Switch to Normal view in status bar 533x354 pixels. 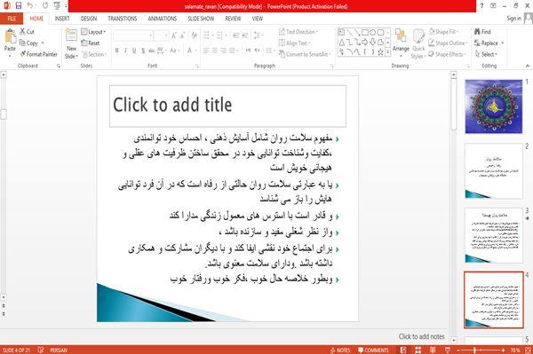click(403, 350)
